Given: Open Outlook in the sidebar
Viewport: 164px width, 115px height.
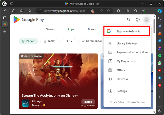Looking at the screenshot, I should click(x=160, y=41).
